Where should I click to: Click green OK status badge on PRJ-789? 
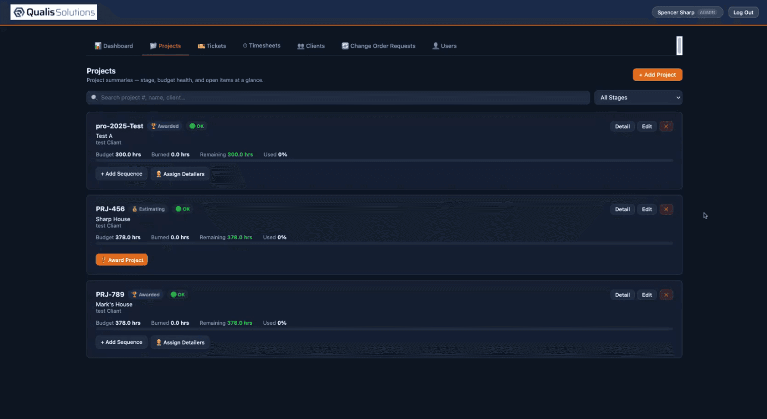178,295
